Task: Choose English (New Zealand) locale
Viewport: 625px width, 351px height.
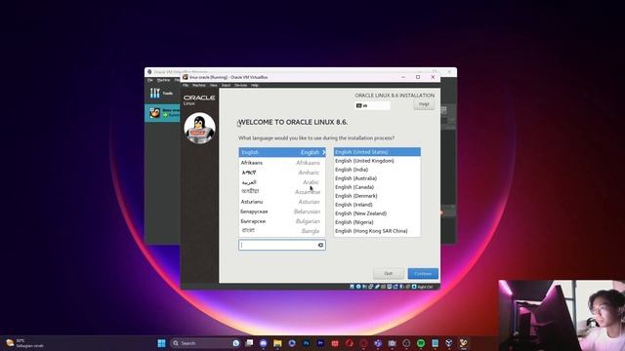Action: pos(377,214)
